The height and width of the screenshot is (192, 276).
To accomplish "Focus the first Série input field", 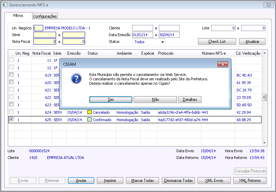I will pos(45,35).
